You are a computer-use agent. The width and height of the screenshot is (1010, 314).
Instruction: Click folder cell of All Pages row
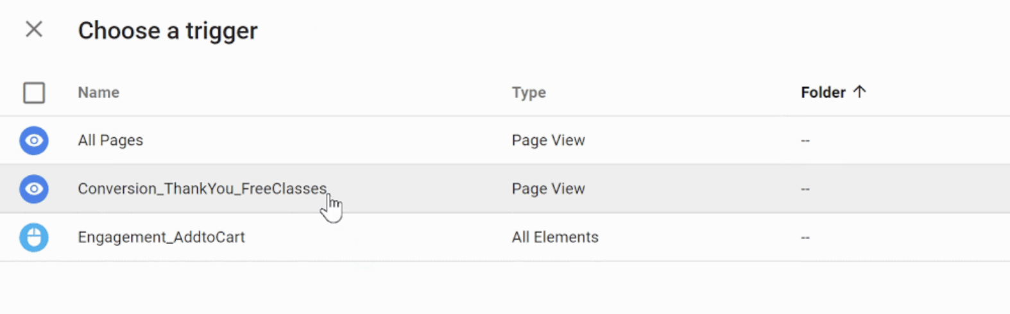[x=805, y=140]
